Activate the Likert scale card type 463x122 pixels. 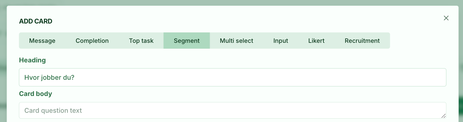316,41
